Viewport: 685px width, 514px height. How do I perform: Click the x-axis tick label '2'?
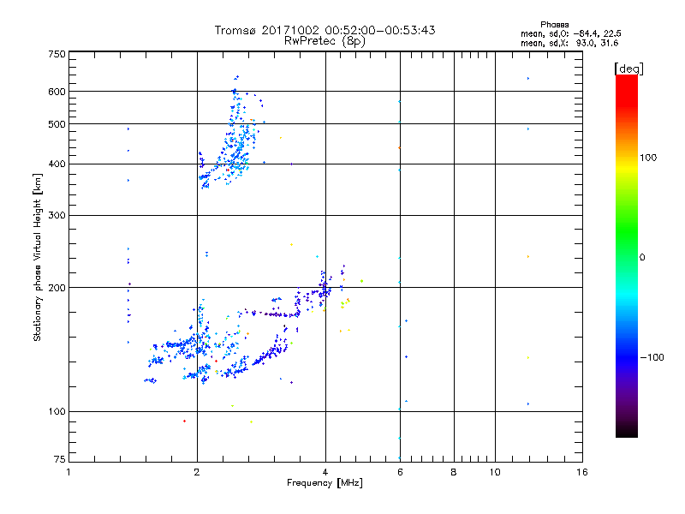(197, 472)
